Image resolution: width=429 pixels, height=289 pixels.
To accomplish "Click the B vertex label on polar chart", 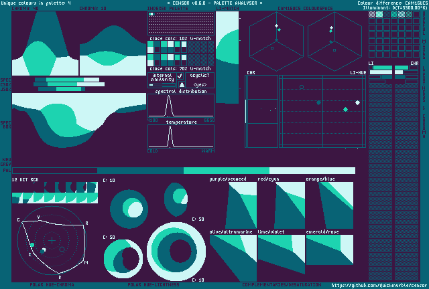I will tap(60, 277).
